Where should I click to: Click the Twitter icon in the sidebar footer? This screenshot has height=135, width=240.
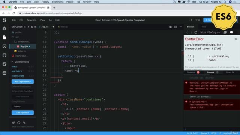pos(13,123)
